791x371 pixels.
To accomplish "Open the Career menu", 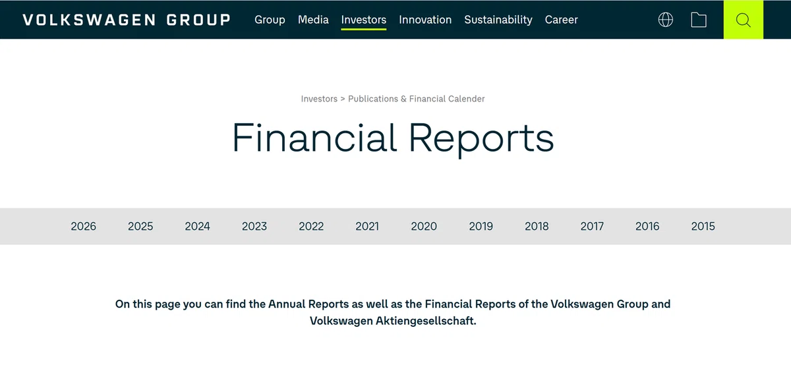I will pos(562,20).
